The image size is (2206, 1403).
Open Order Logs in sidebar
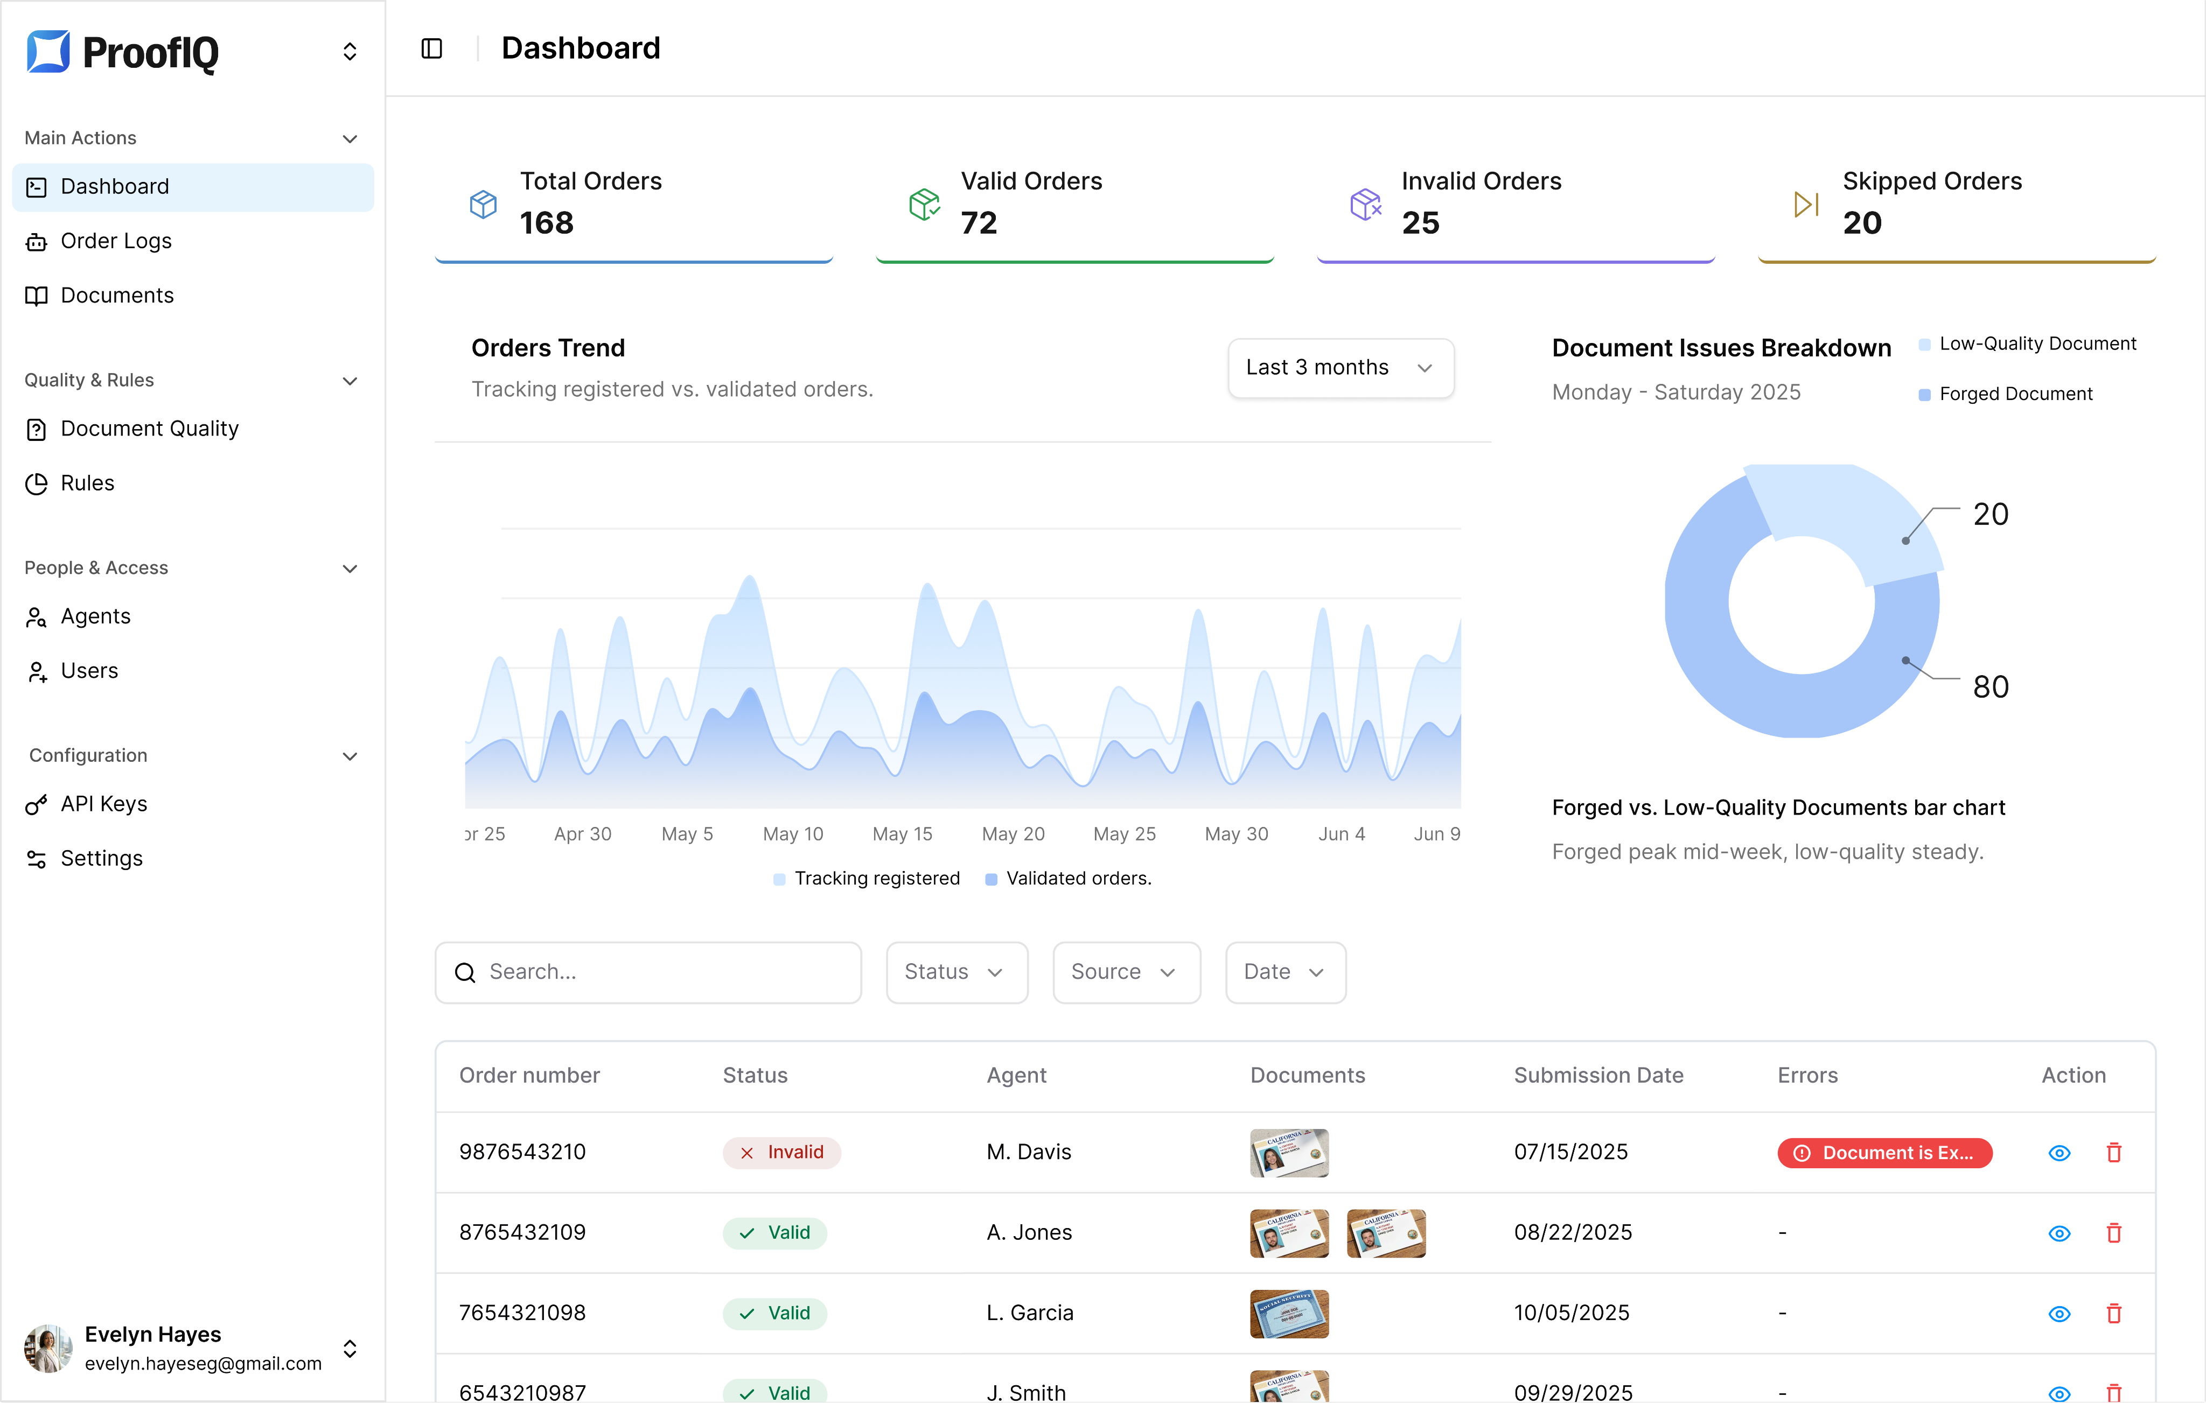pyautogui.click(x=115, y=241)
